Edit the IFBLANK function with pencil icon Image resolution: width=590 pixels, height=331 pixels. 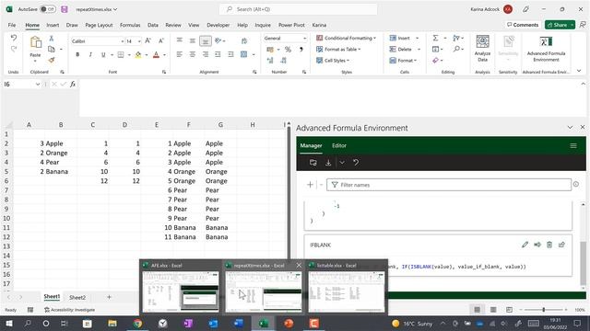coord(525,245)
